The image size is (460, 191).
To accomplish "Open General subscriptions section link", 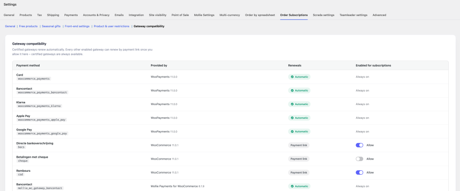I will click(10, 26).
